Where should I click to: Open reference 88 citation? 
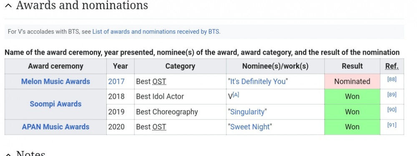tap(392, 79)
